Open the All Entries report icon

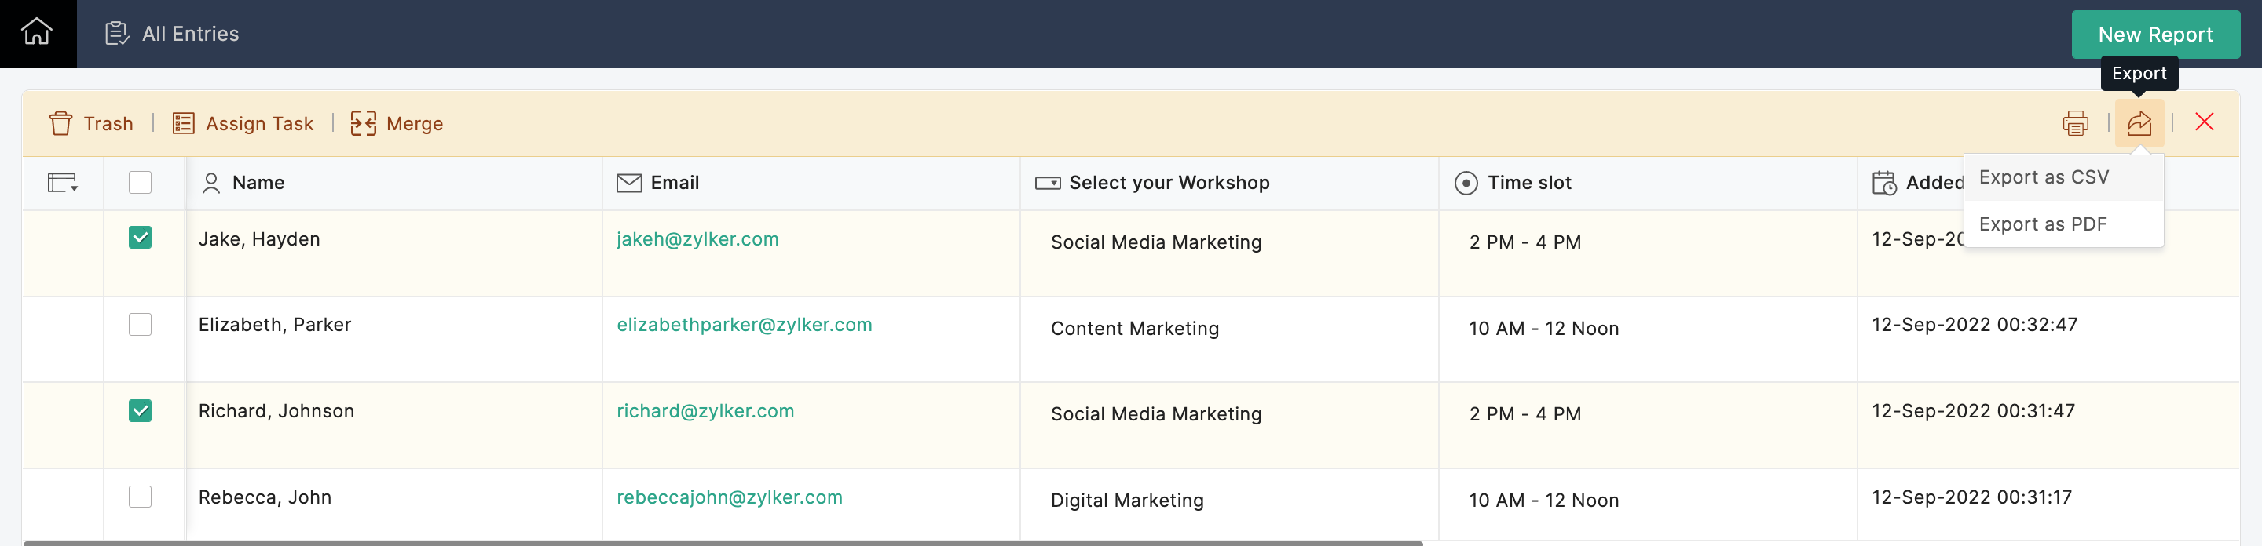pos(117,33)
